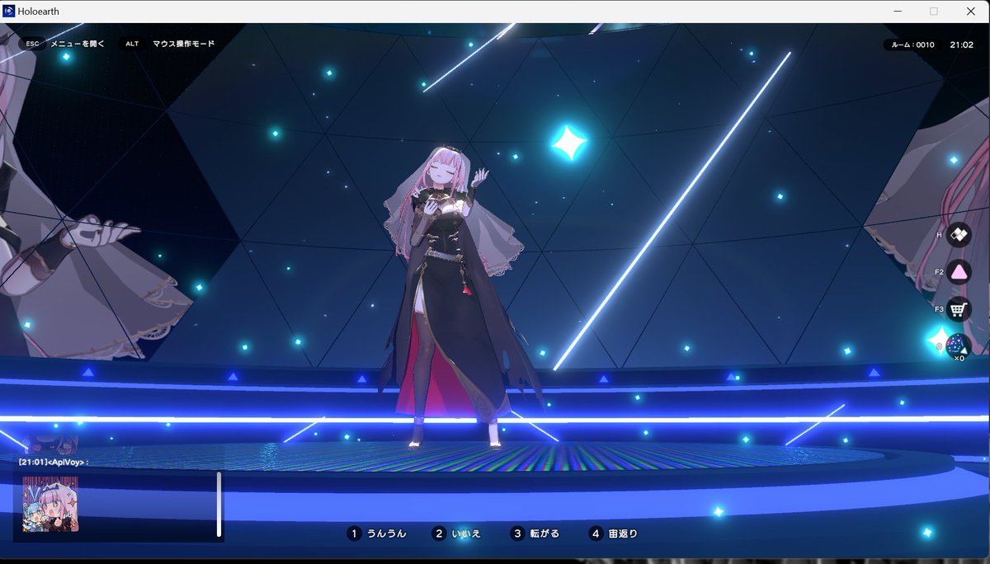Trigger emote 2 いいえ
Viewport: 990px width, 564px height.
click(457, 533)
